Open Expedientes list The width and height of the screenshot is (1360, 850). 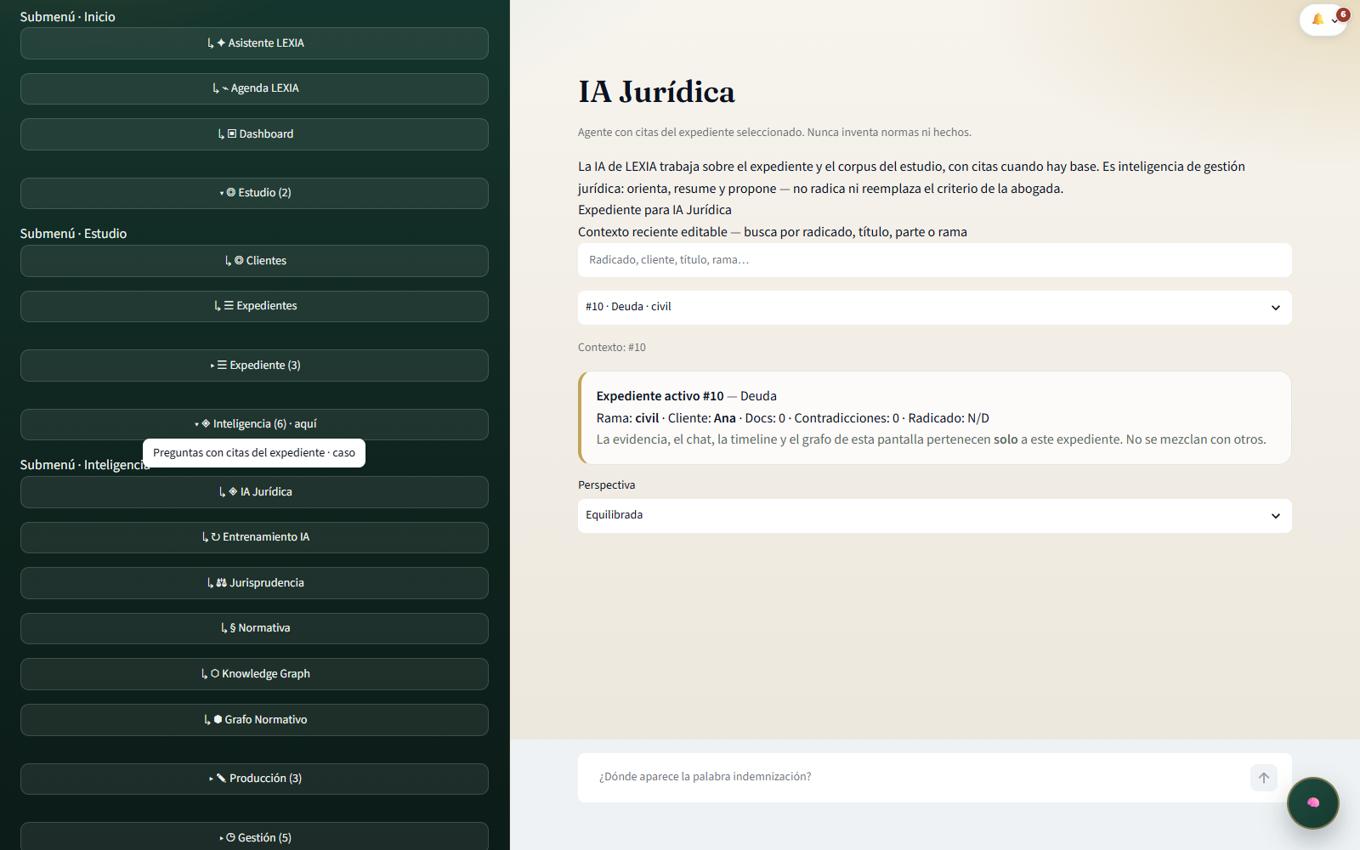click(254, 306)
